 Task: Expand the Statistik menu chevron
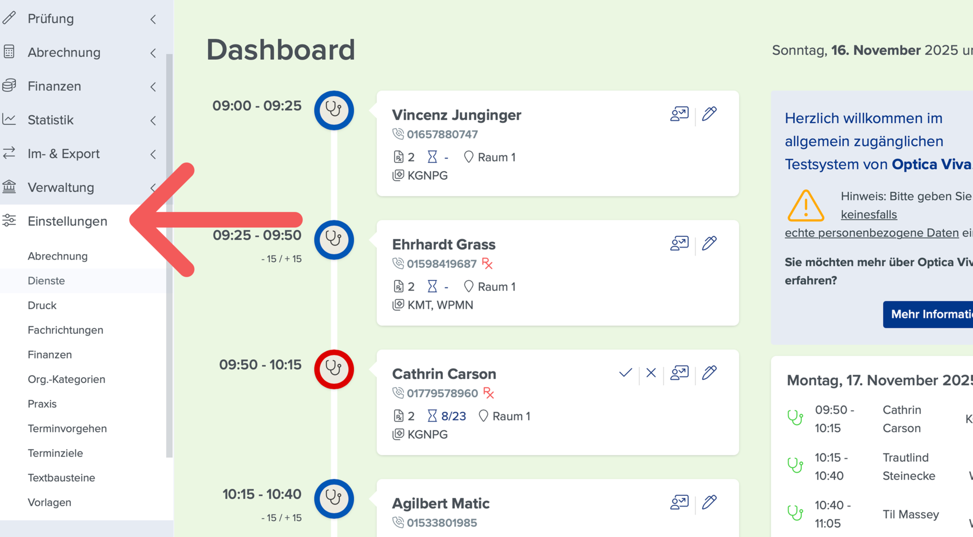(x=153, y=120)
